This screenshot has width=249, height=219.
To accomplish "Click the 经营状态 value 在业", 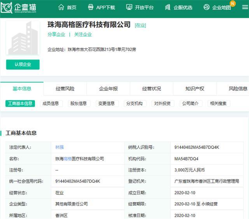I will 60,193.
